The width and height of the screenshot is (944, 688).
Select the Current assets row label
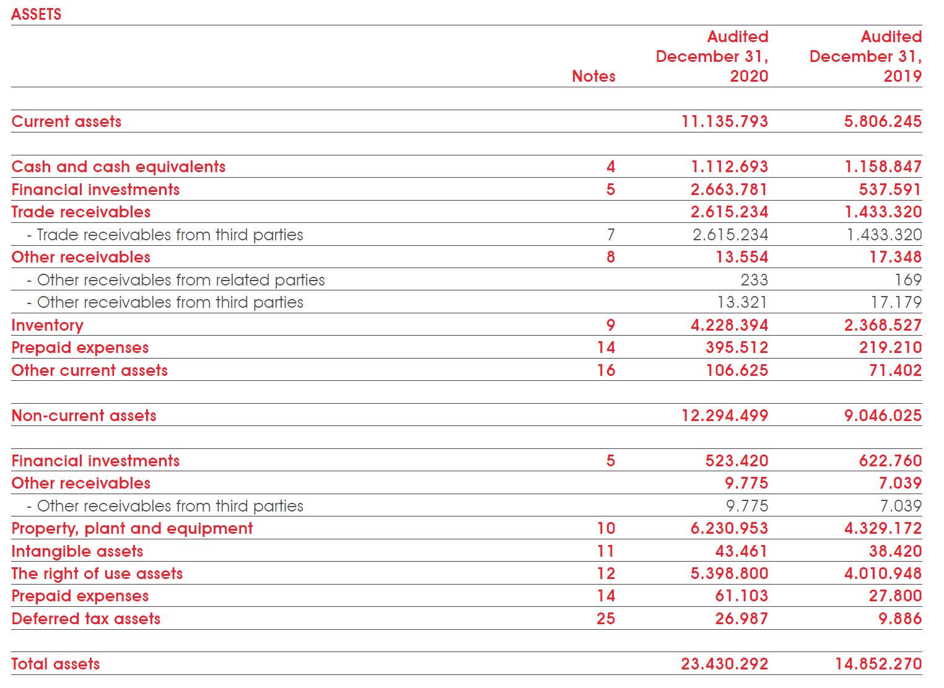coord(66,121)
